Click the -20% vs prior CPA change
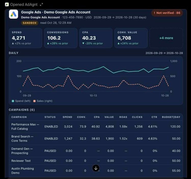191x179 pixels. coord(93,43)
